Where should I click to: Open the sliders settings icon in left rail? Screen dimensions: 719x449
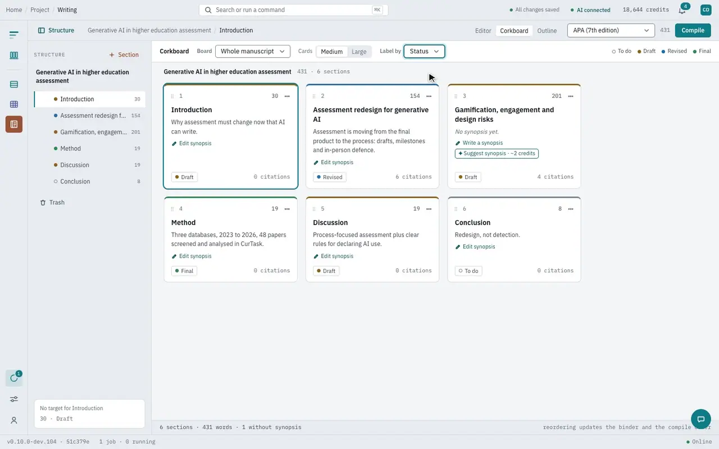14,399
